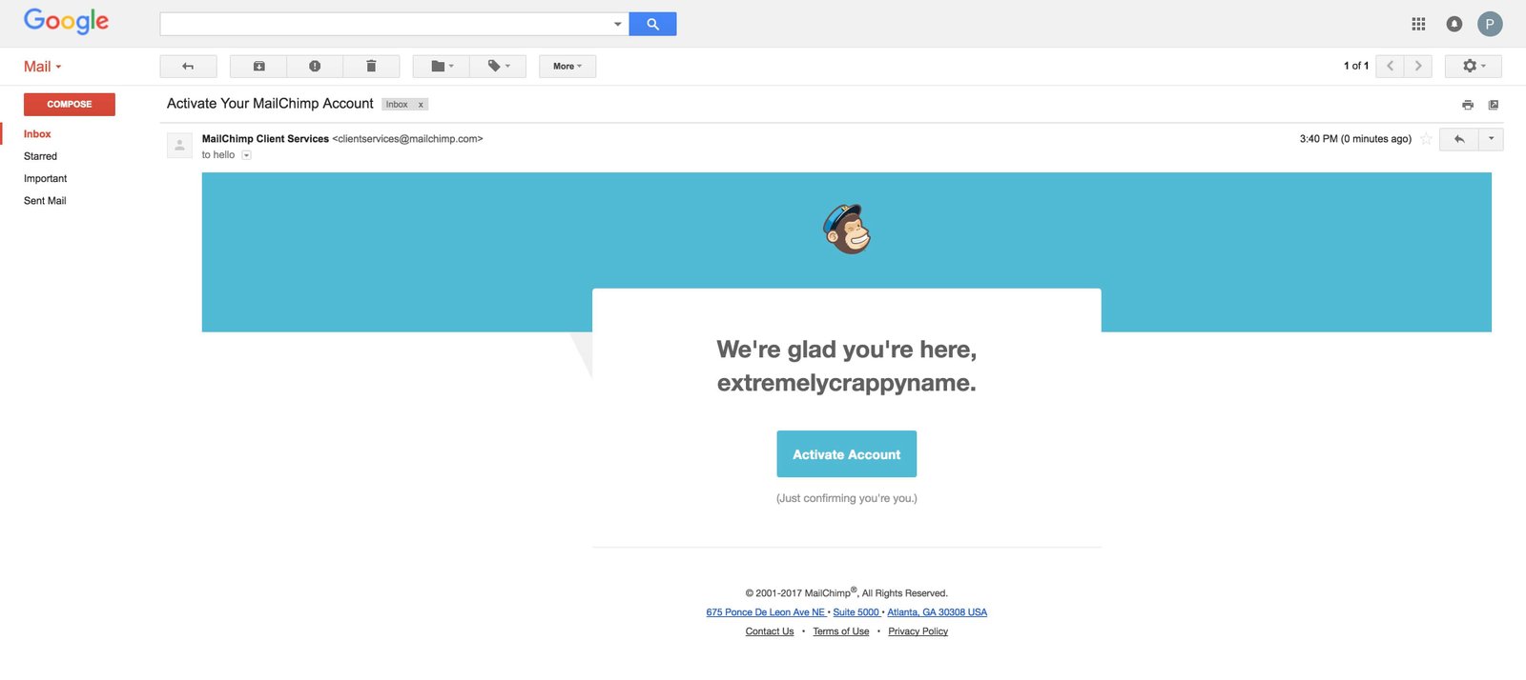This screenshot has width=1526, height=680.
Task: Click the clientservices@mailchimp.com address
Action: pos(407,139)
